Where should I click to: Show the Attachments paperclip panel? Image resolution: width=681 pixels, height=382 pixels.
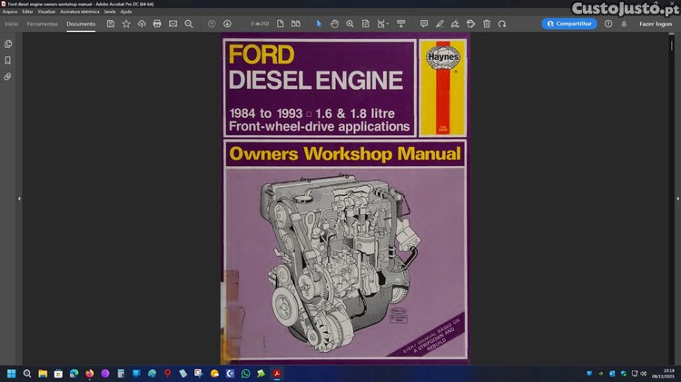8,76
